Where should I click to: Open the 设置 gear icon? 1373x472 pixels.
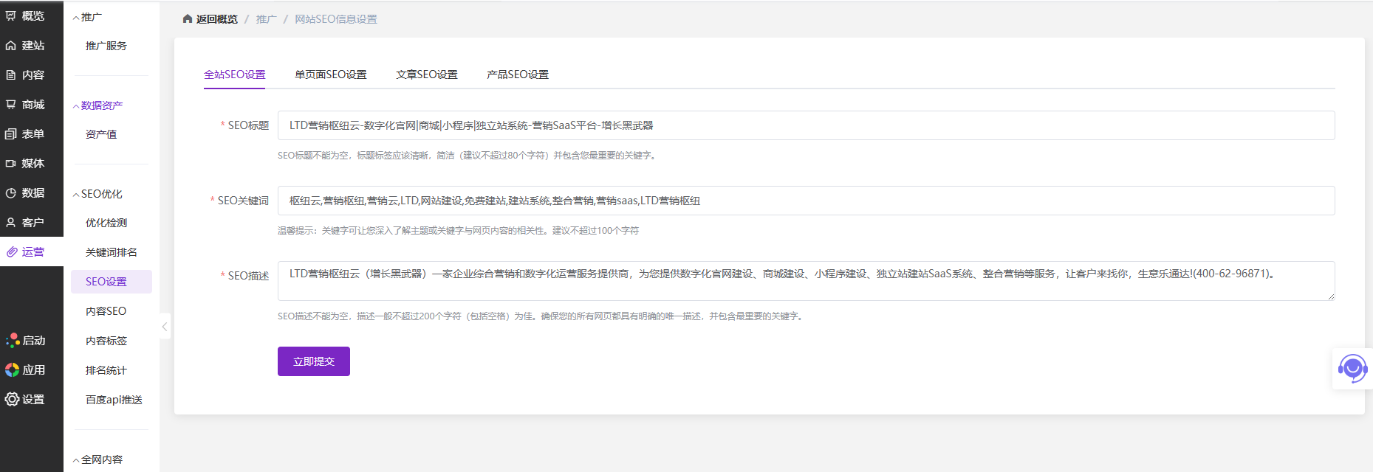(13, 399)
